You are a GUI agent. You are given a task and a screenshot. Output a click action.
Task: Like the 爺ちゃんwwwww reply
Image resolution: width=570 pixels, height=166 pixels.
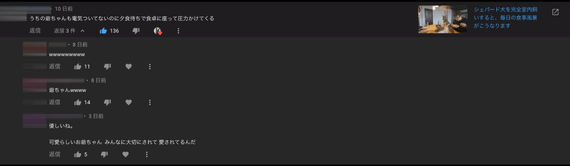[x=78, y=102]
